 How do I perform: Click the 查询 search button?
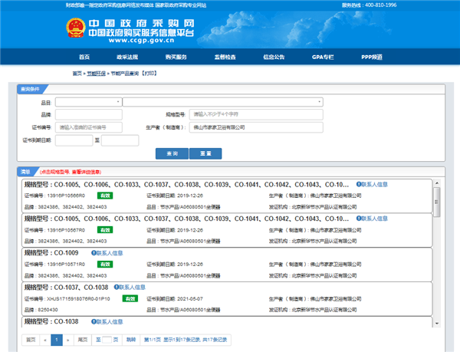coord(172,153)
